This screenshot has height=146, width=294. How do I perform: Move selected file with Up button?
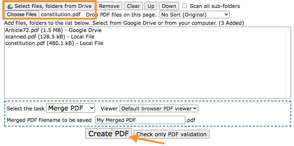[151, 6]
